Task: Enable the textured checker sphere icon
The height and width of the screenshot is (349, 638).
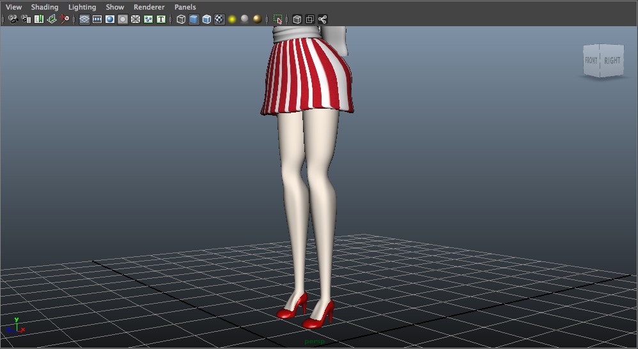Action: click(219, 19)
